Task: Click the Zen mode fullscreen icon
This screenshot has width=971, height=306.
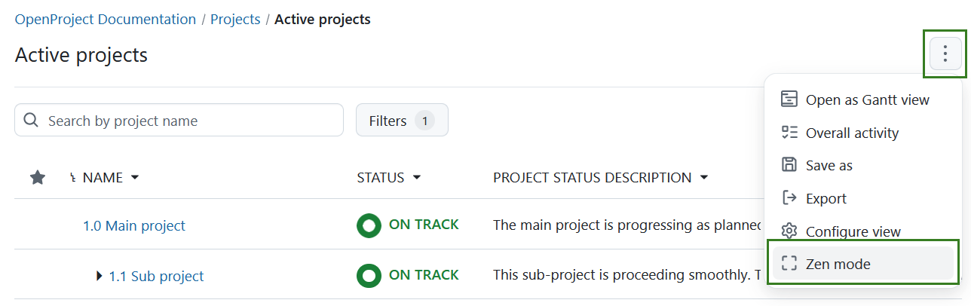Action: pyautogui.click(x=789, y=264)
